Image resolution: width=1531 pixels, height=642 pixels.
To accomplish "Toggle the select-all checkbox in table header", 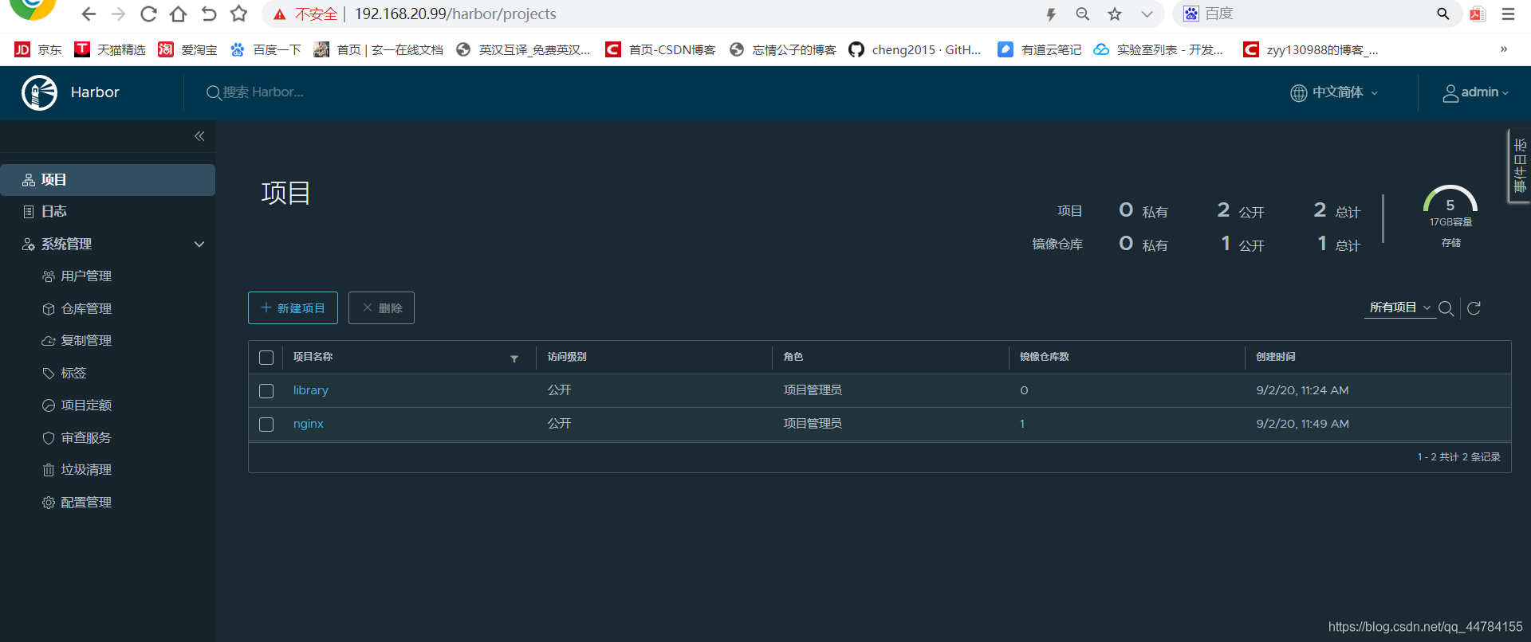I will coord(266,358).
